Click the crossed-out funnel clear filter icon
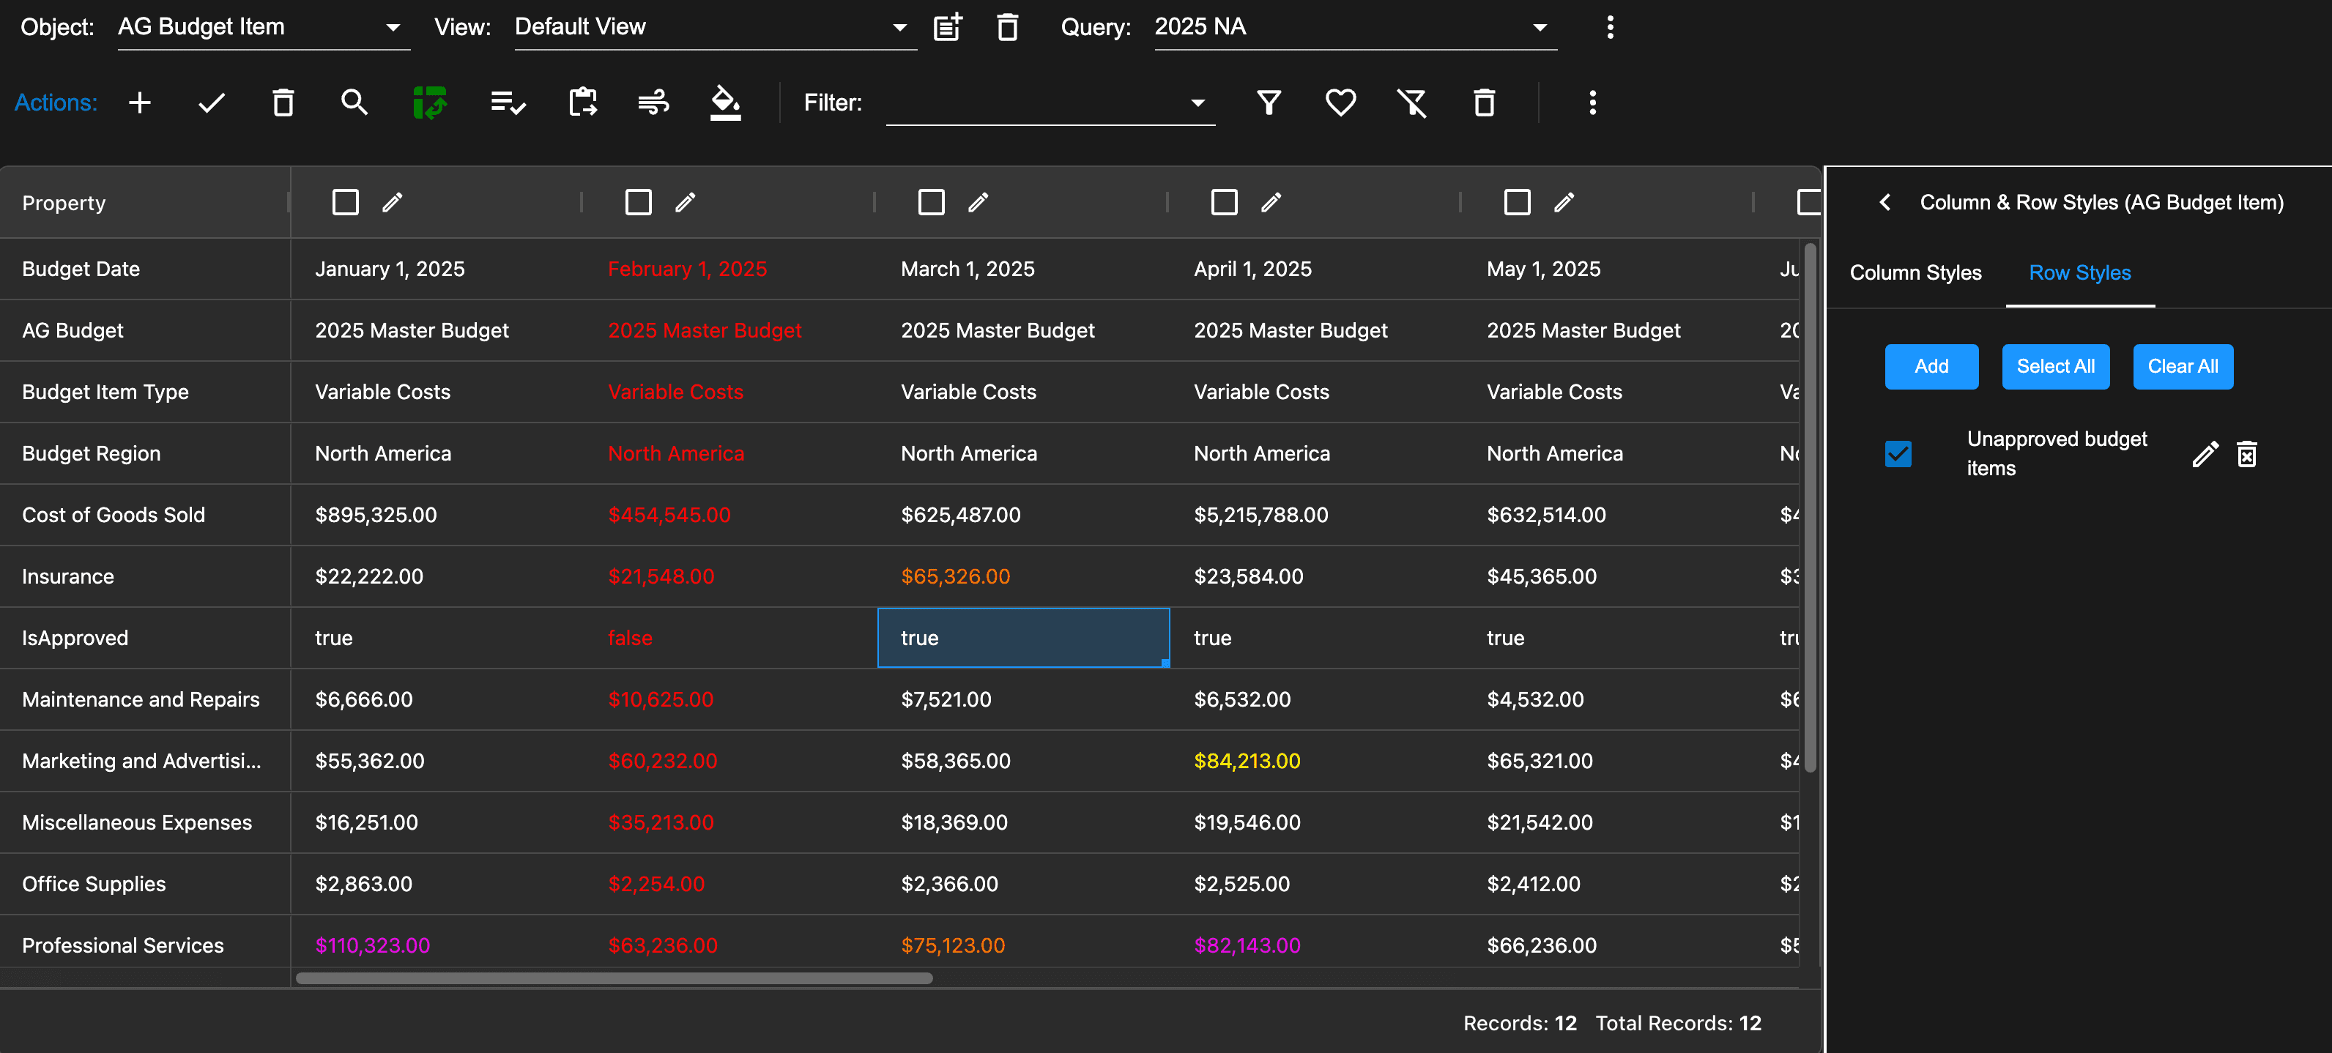 click(1411, 103)
